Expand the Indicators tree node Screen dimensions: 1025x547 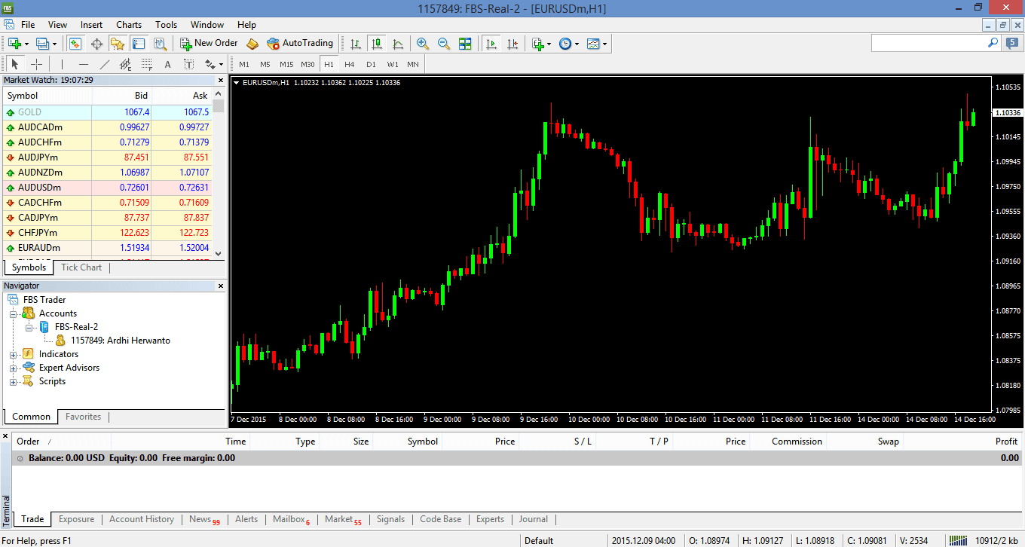point(13,355)
